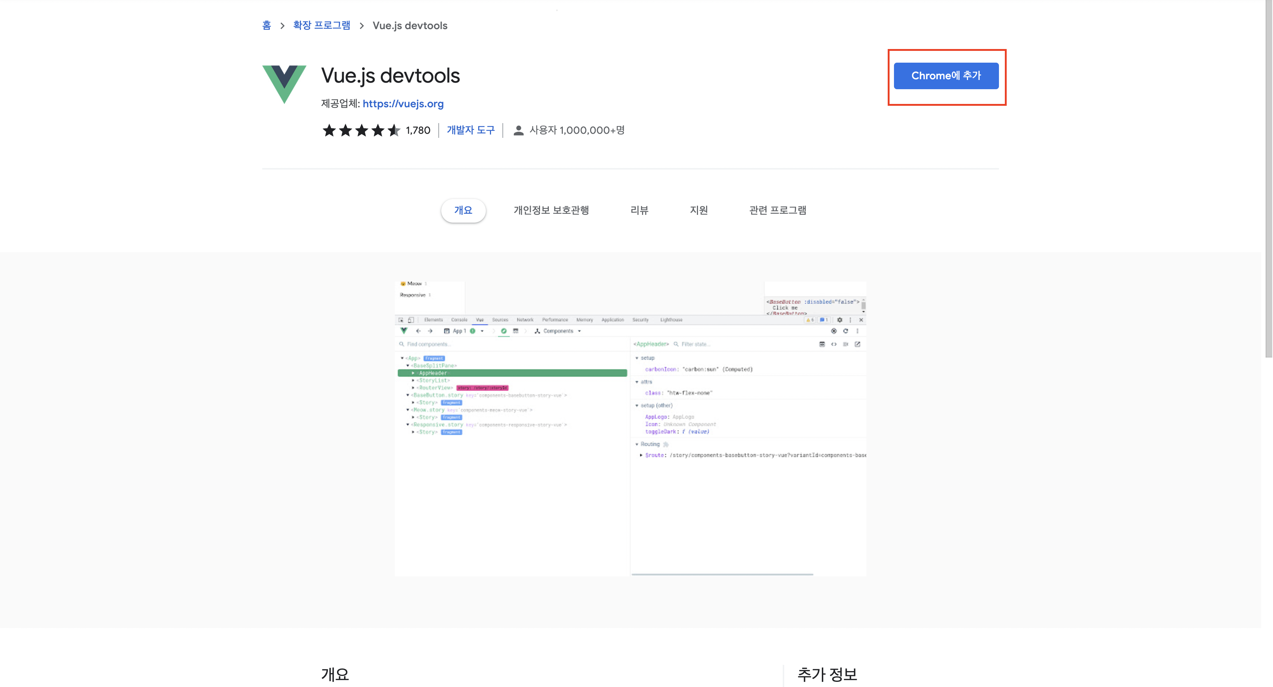Click the back arrow in Vue devtools preview
1273x687 pixels.
pyautogui.click(x=418, y=331)
